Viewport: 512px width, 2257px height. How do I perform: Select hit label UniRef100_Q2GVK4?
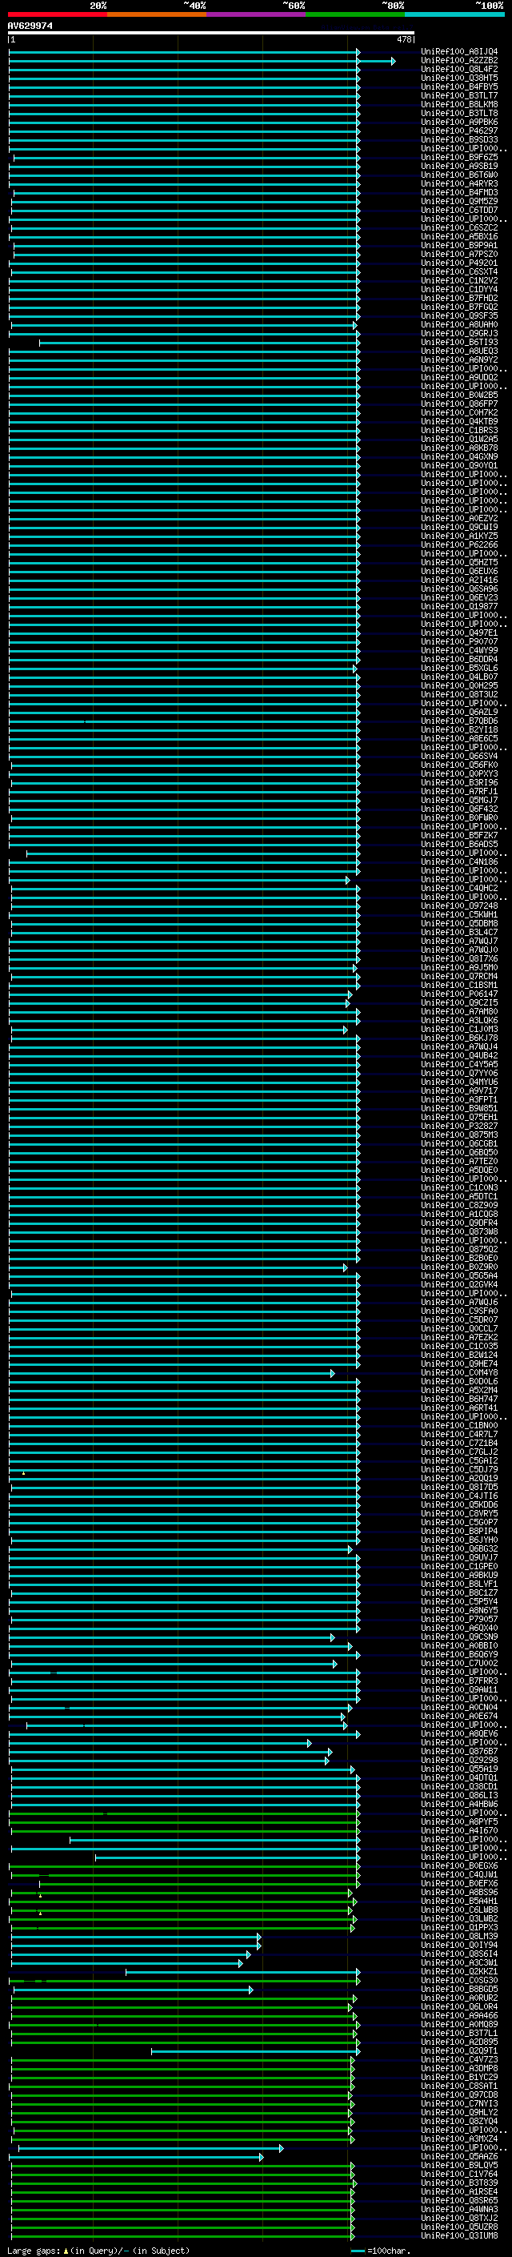tap(459, 1284)
